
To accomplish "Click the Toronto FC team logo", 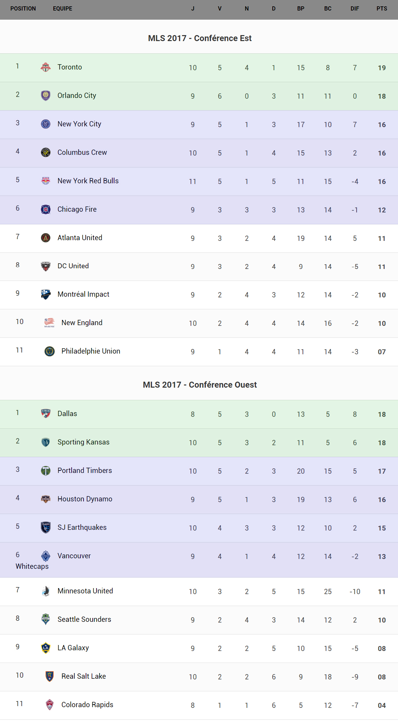I will (x=46, y=67).
